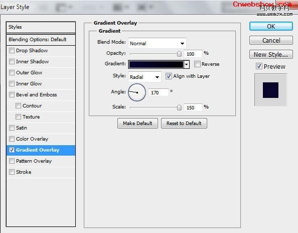This screenshot has height=233, width=298.
Task: Expand the Style Radial dropdown
Action: [x=144, y=77]
